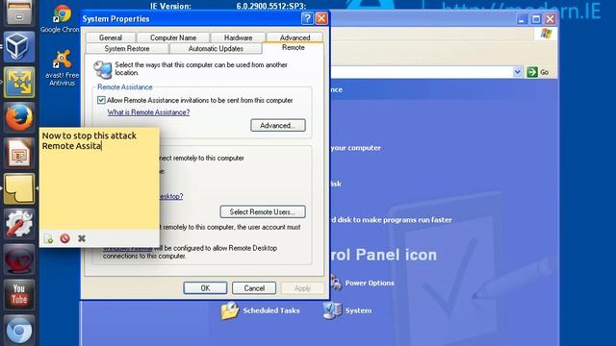Open the presentation app in the dock
This screenshot has width=616, height=346.
tap(19, 154)
